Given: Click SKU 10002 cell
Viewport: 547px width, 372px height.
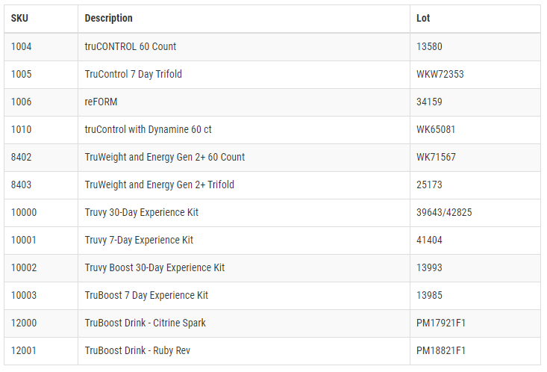Looking at the screenshot, I should 24,267.
